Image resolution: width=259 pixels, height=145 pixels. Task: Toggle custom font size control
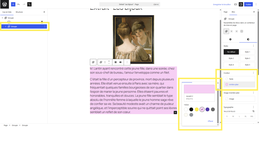coord(253,111)
